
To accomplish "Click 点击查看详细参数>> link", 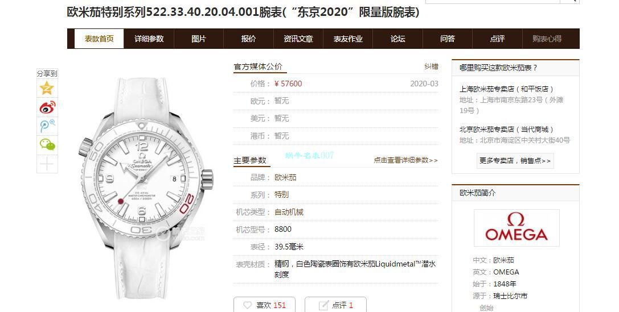I will click(405, 160).
